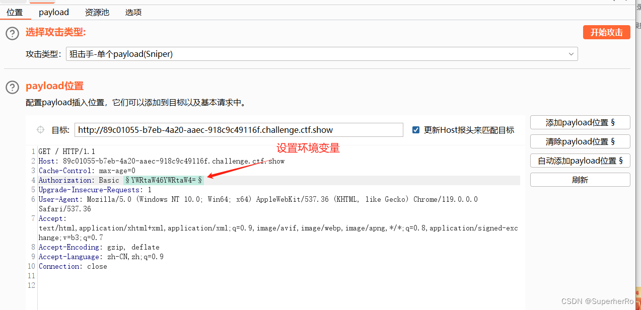Select the 位置 tab
The image size is (641, 310).
[15, 12]
